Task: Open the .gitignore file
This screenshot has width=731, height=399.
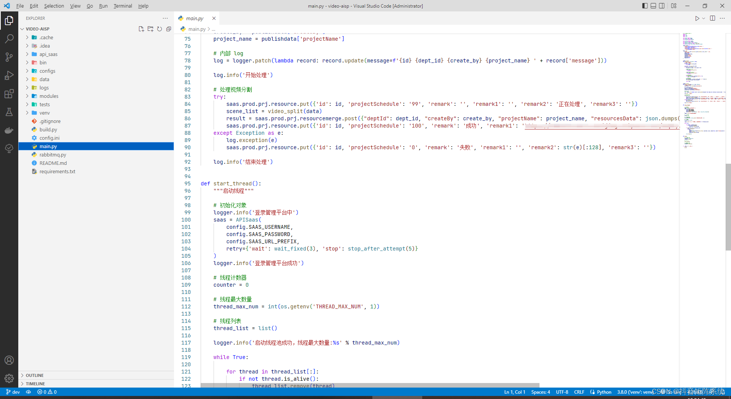Action: coord(96,121)
